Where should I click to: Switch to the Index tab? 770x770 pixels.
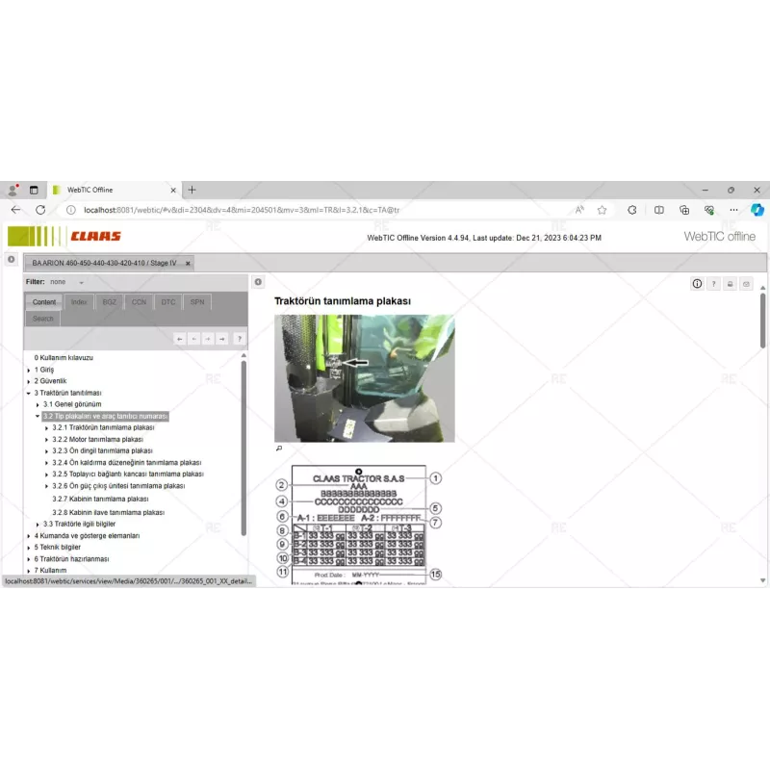[x=78, y=301]
